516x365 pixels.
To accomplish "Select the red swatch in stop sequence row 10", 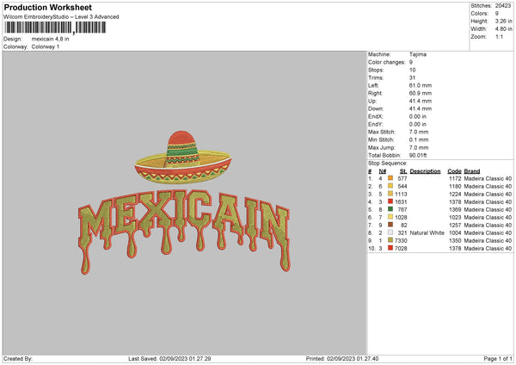I will [390, 248].
